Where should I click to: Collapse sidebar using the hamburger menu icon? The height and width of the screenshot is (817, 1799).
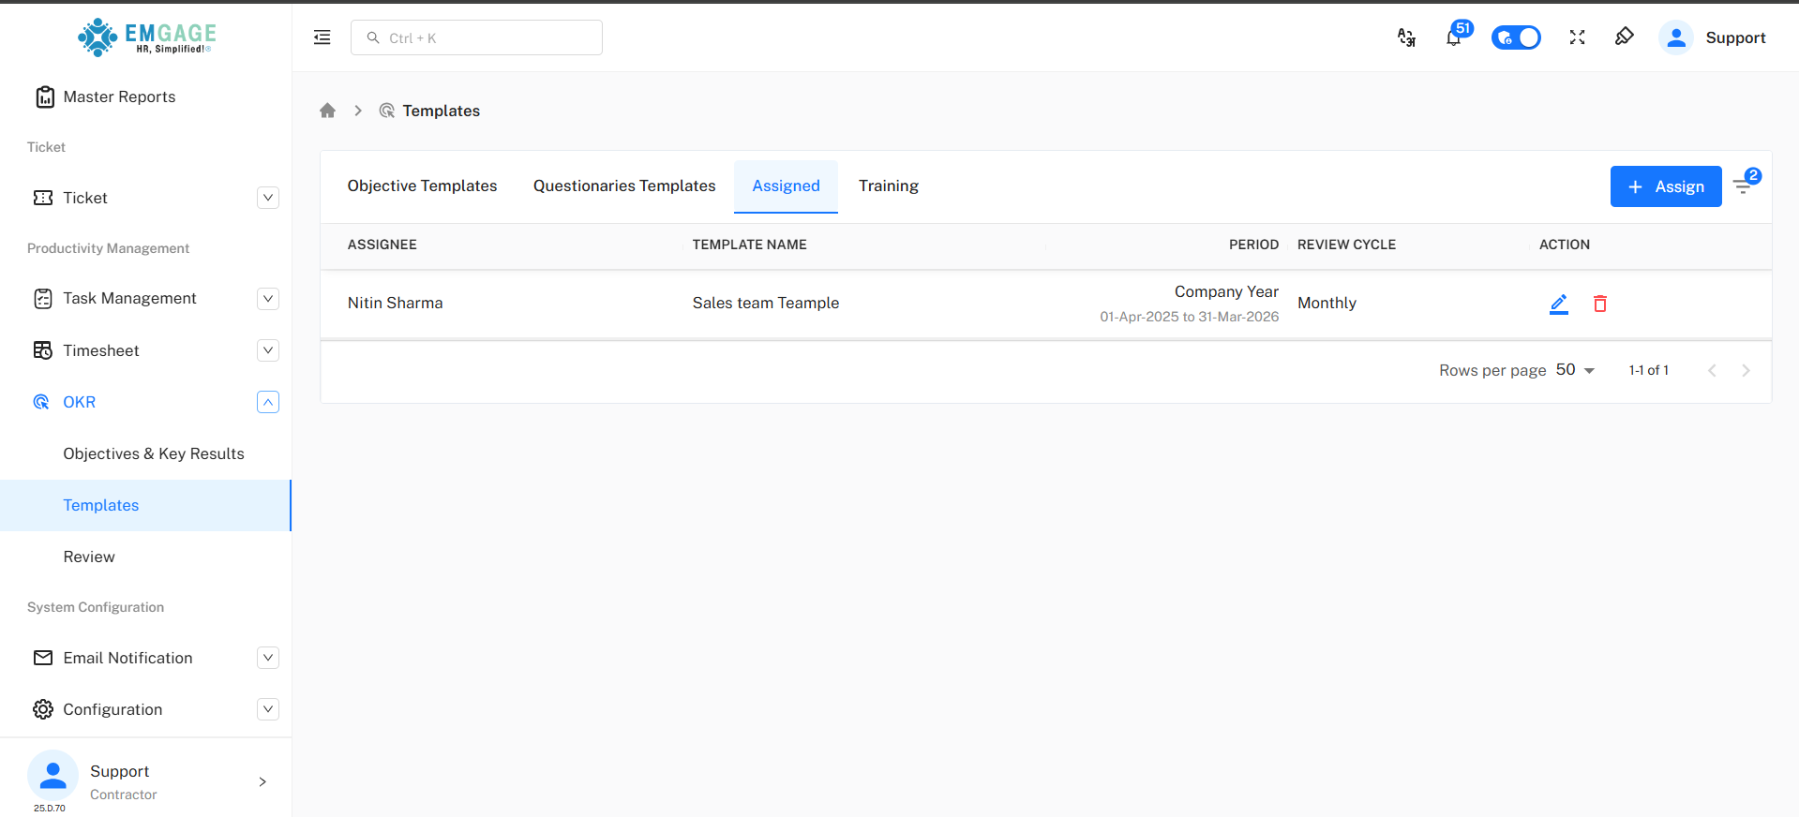(x=322, y=37)
